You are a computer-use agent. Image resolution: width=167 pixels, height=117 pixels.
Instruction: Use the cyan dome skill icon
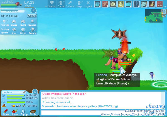pos(129,4)
